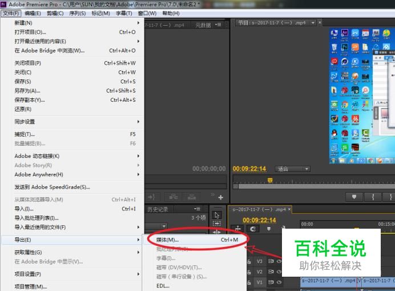Expand the 新建(N) submenu arrow
Viewport: 395px width, 291px height.
[138, 23]
